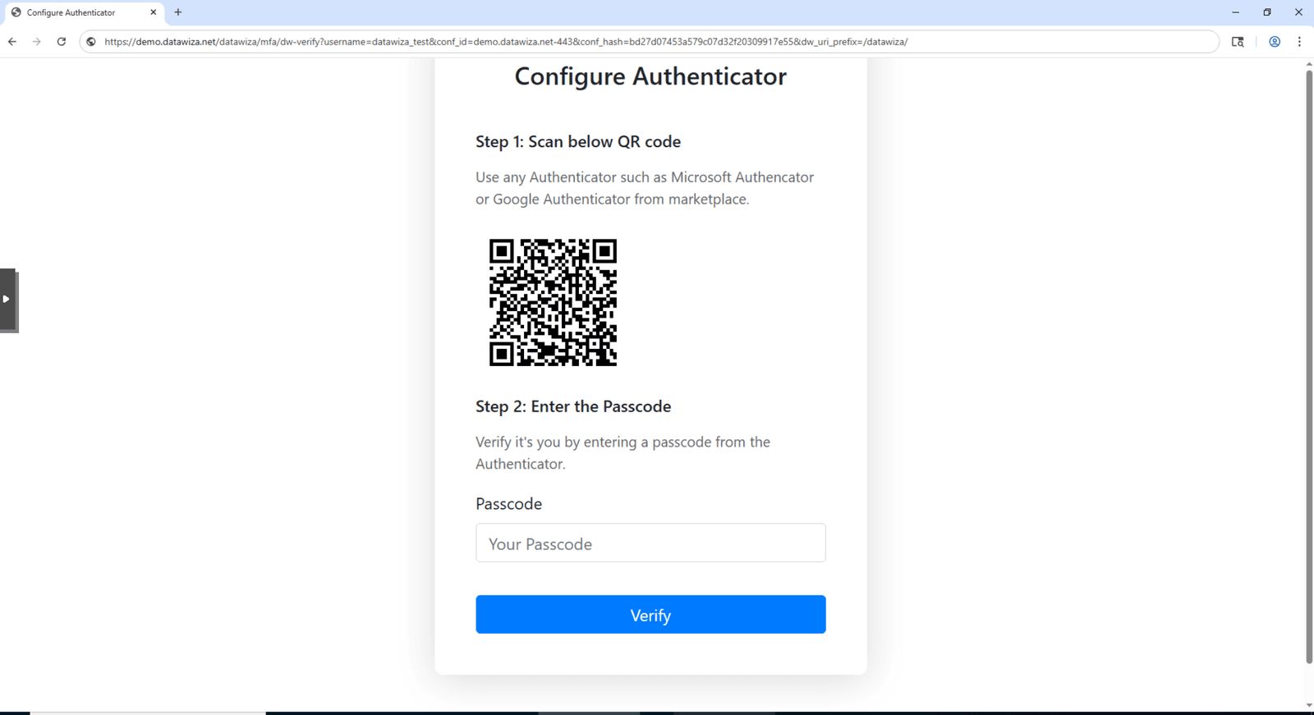1314x715 pixels.
Task: Click the browser forward arrow
Action: tap(36, 42)
